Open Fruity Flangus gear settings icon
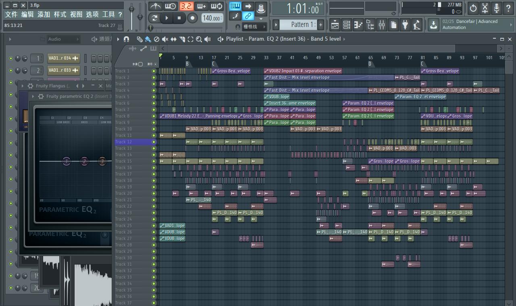The height and width of the screenshot is (306, 516). click(30, 86)
